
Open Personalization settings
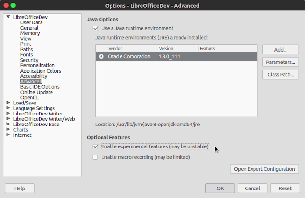pyautogui.click(x=38, y=65)
